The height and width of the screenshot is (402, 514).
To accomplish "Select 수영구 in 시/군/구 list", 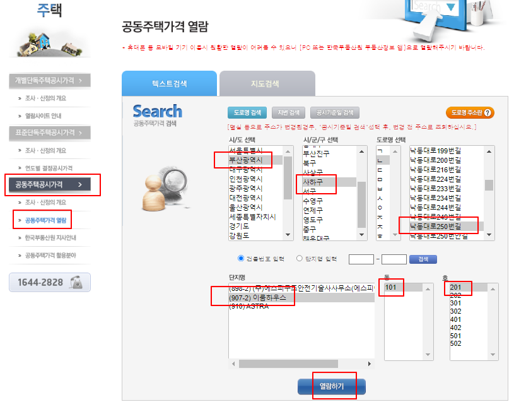I will point(329,201).
